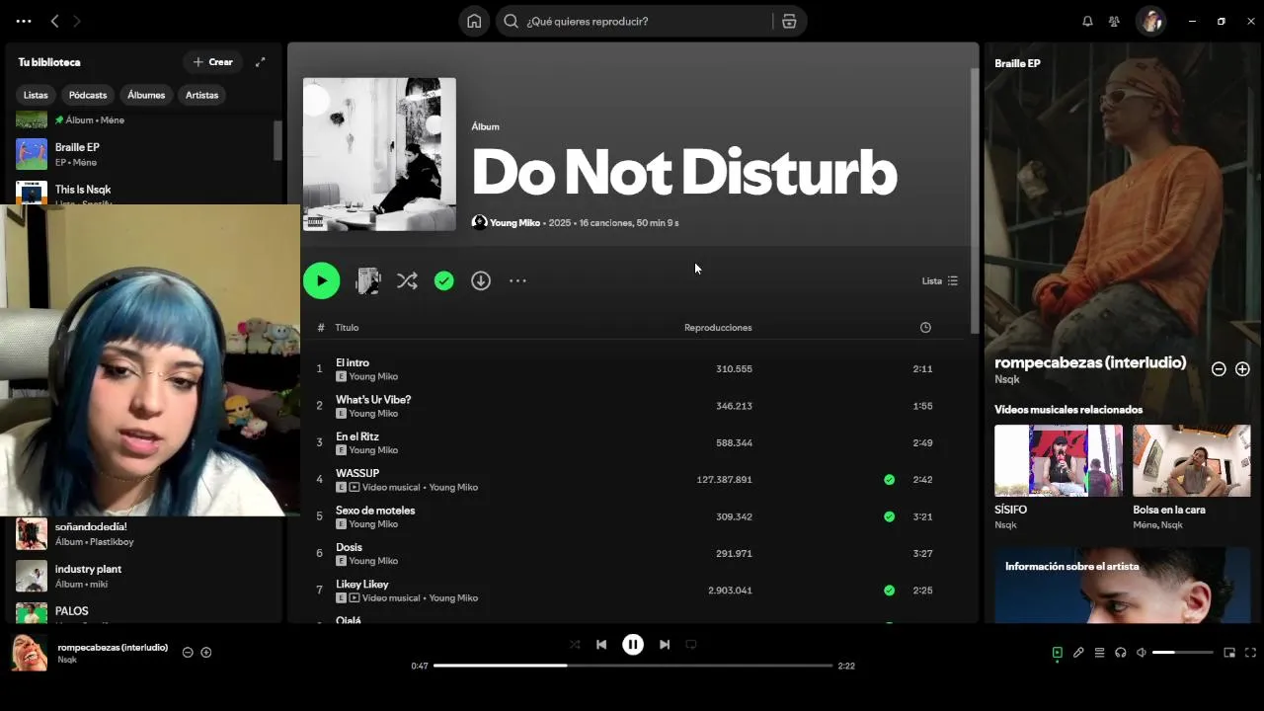1264x711 pixels.
Task: Pause the current playback
Action: pyautogui.click(x=633, y=645)
